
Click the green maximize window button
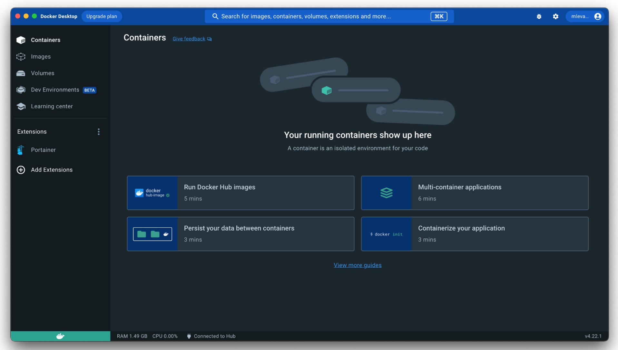tap(34, 16)
